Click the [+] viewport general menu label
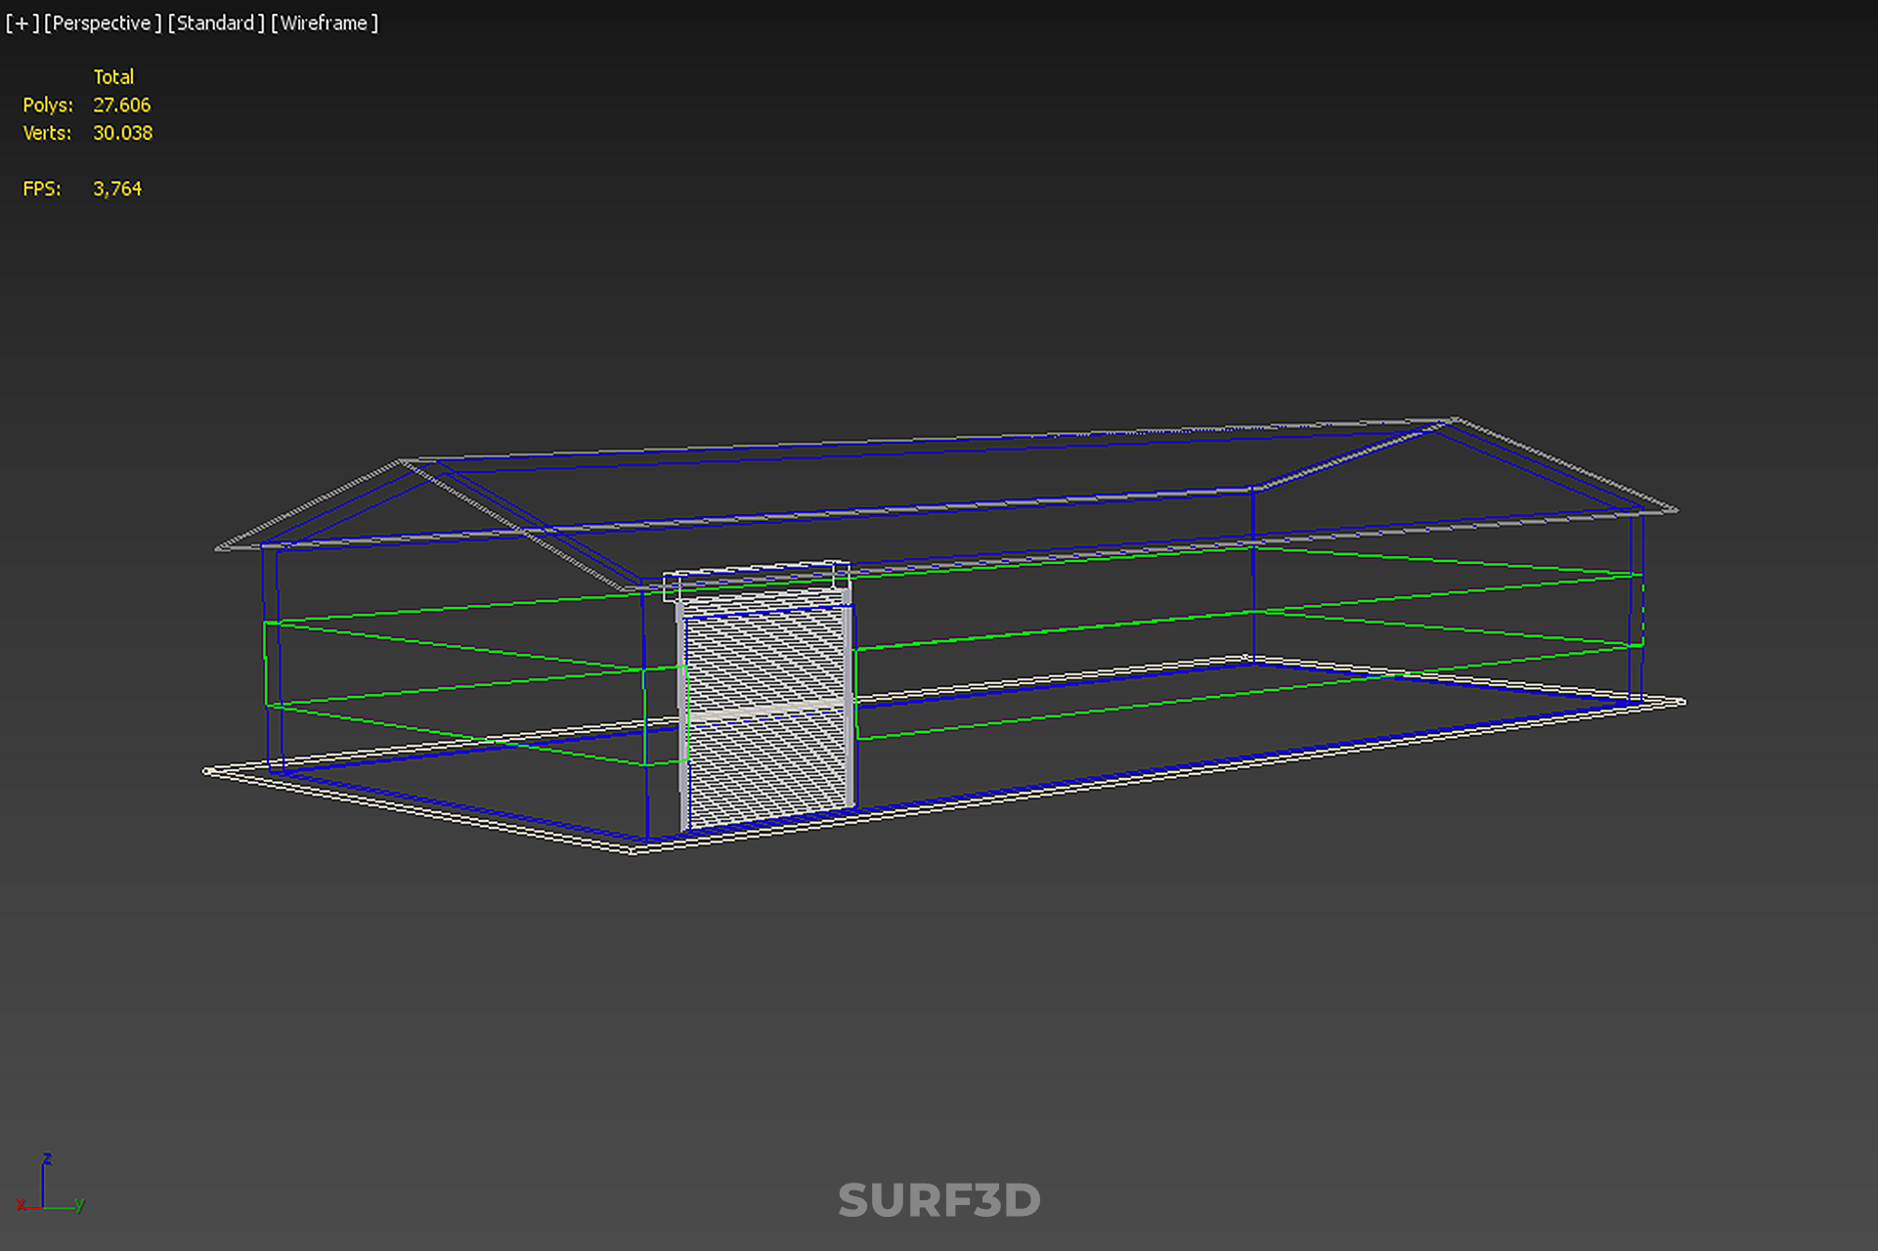Screen dimensions: 1878x1251 coord(22,22)
